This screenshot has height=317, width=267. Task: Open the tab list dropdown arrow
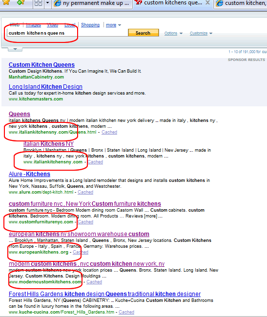(x=48, y=3)
